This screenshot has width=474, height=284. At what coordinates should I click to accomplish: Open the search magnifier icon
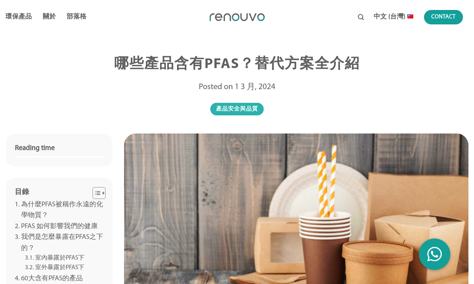(361, 17)
